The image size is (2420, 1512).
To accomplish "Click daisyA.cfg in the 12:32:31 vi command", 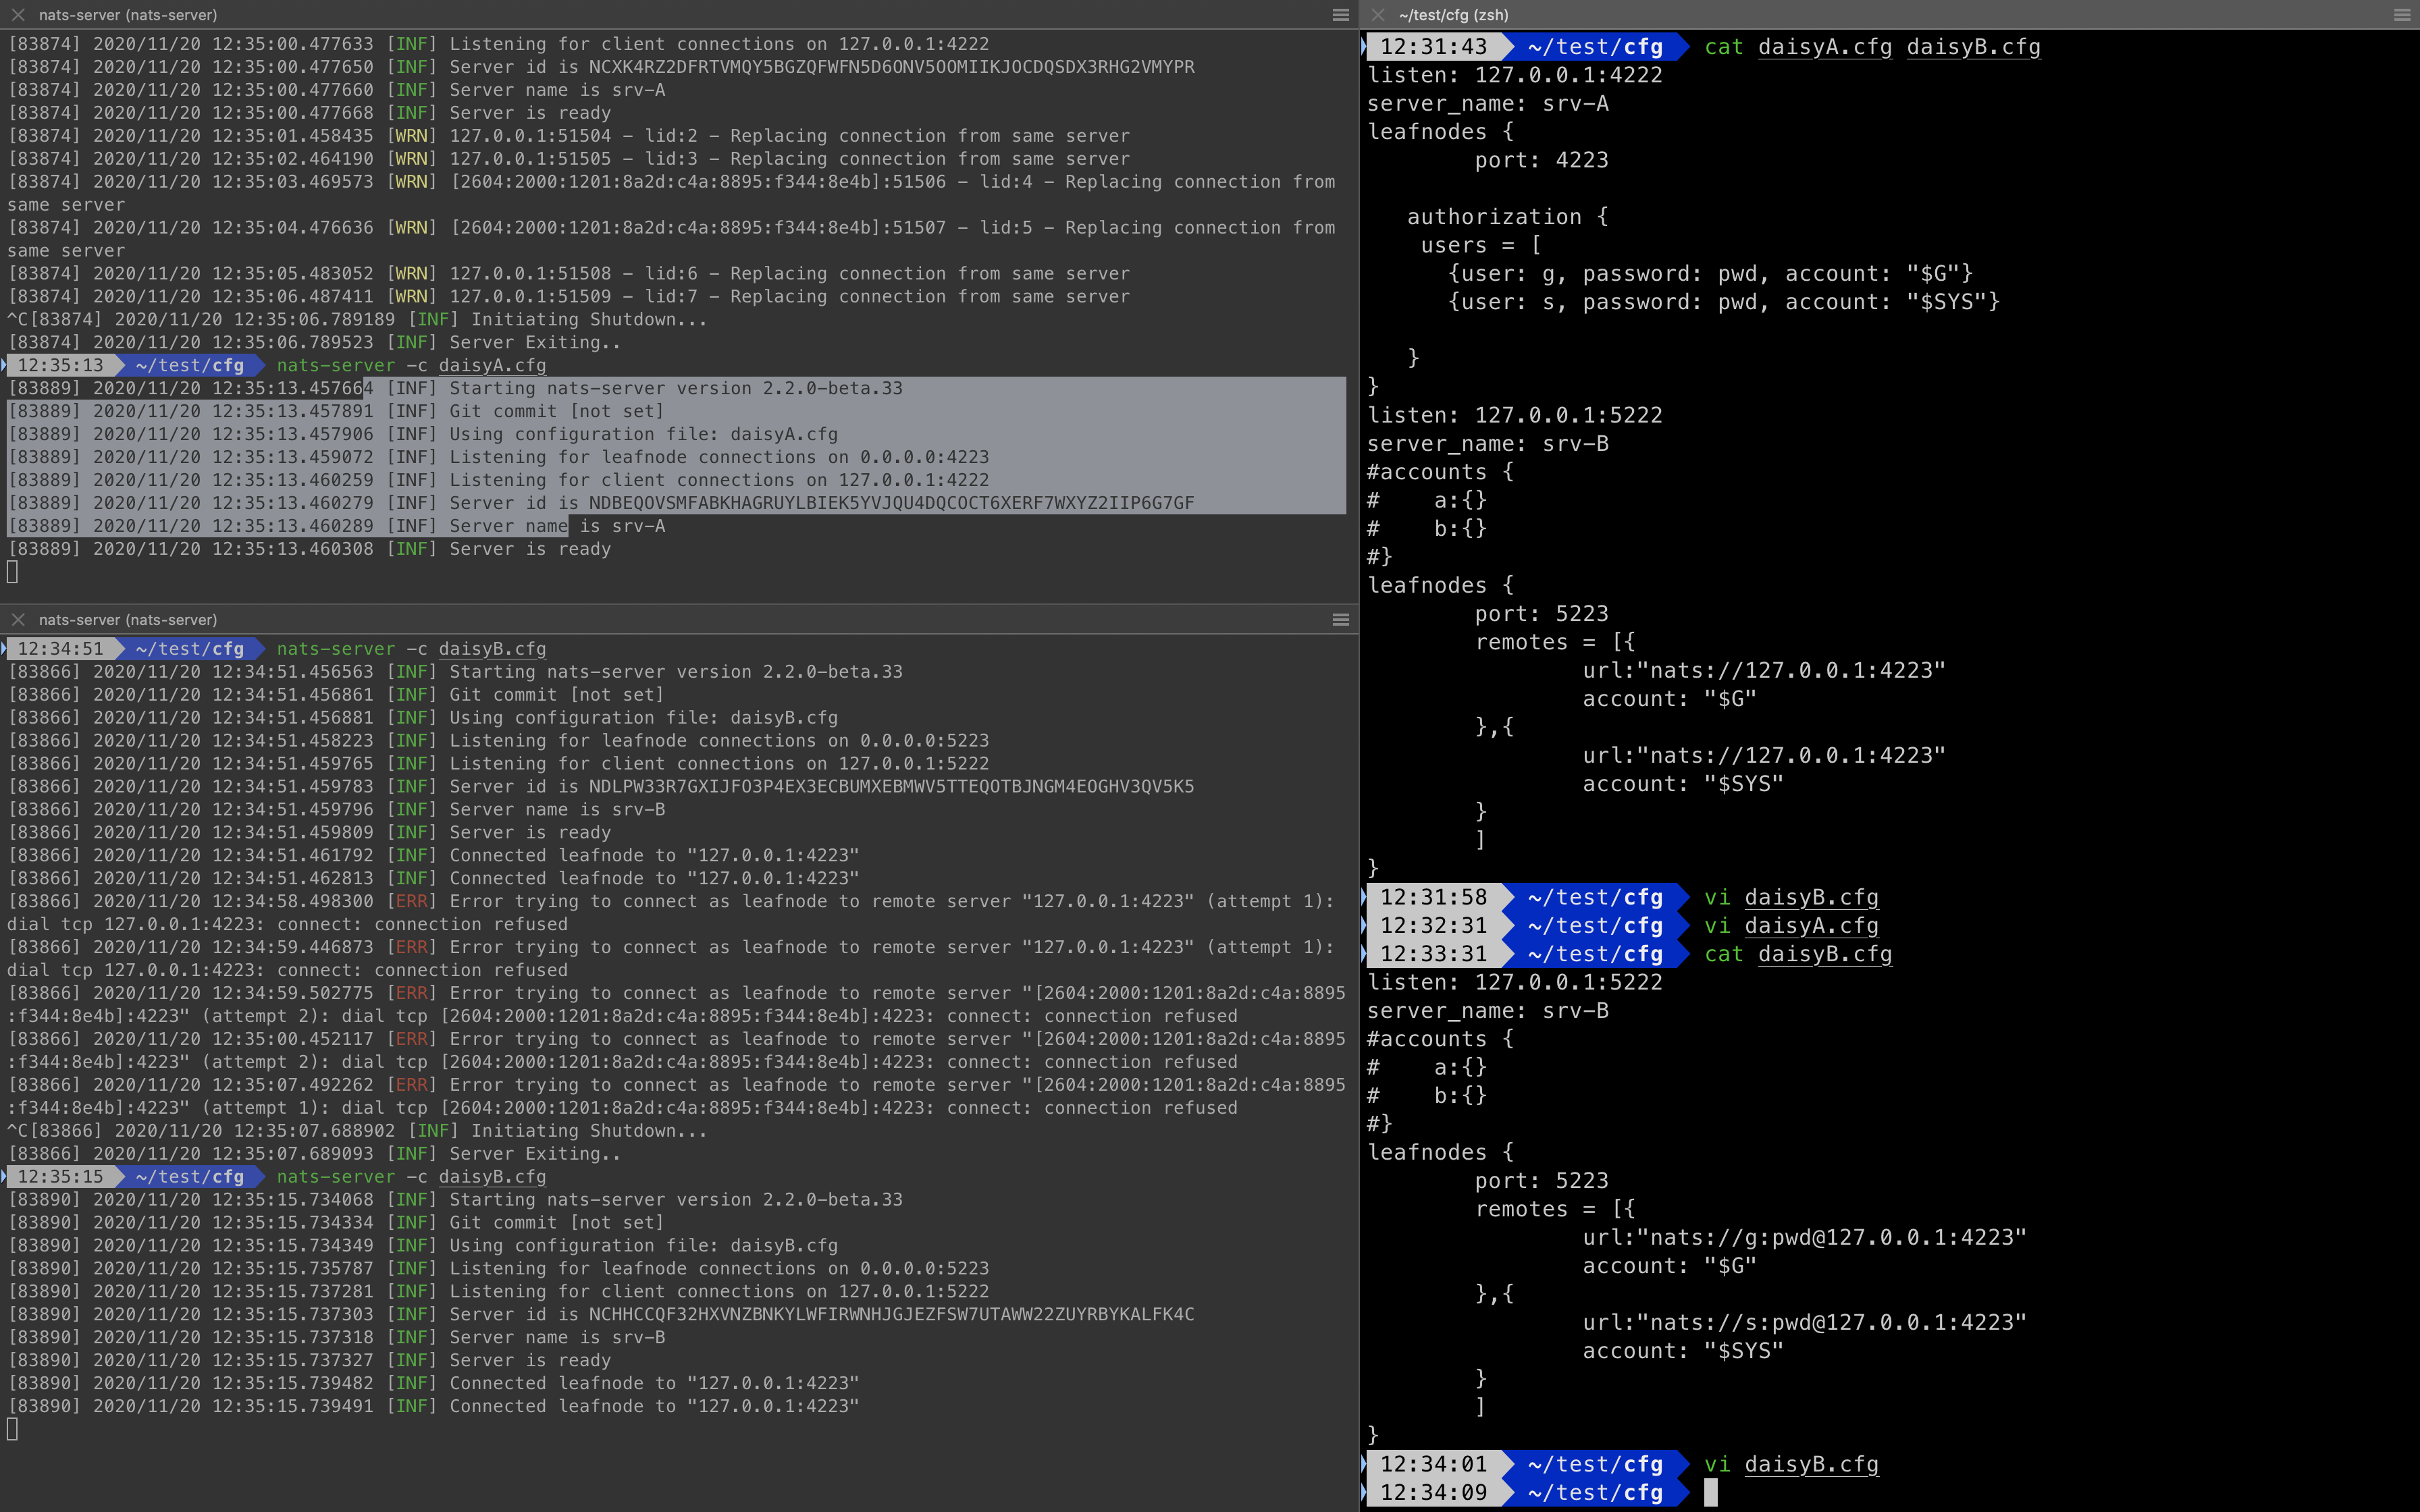I will point(1811,926).
